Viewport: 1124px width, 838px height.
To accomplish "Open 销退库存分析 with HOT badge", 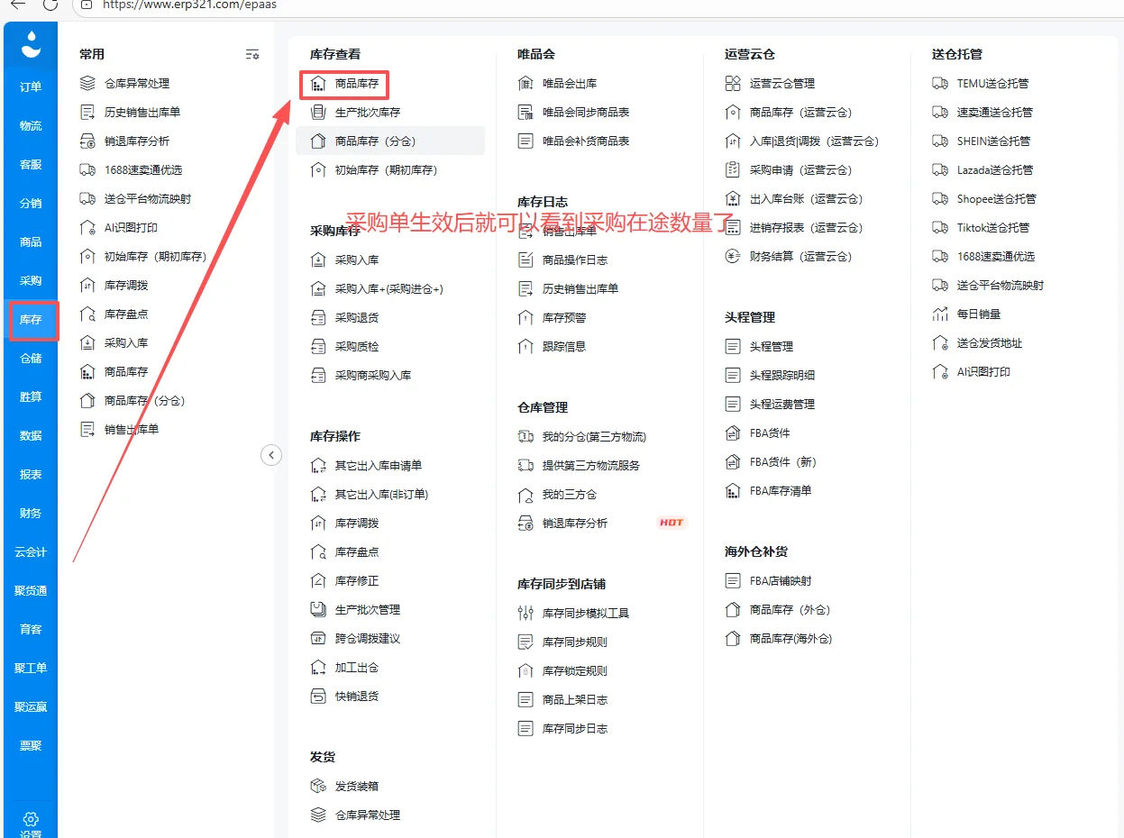I will (575, 524).
